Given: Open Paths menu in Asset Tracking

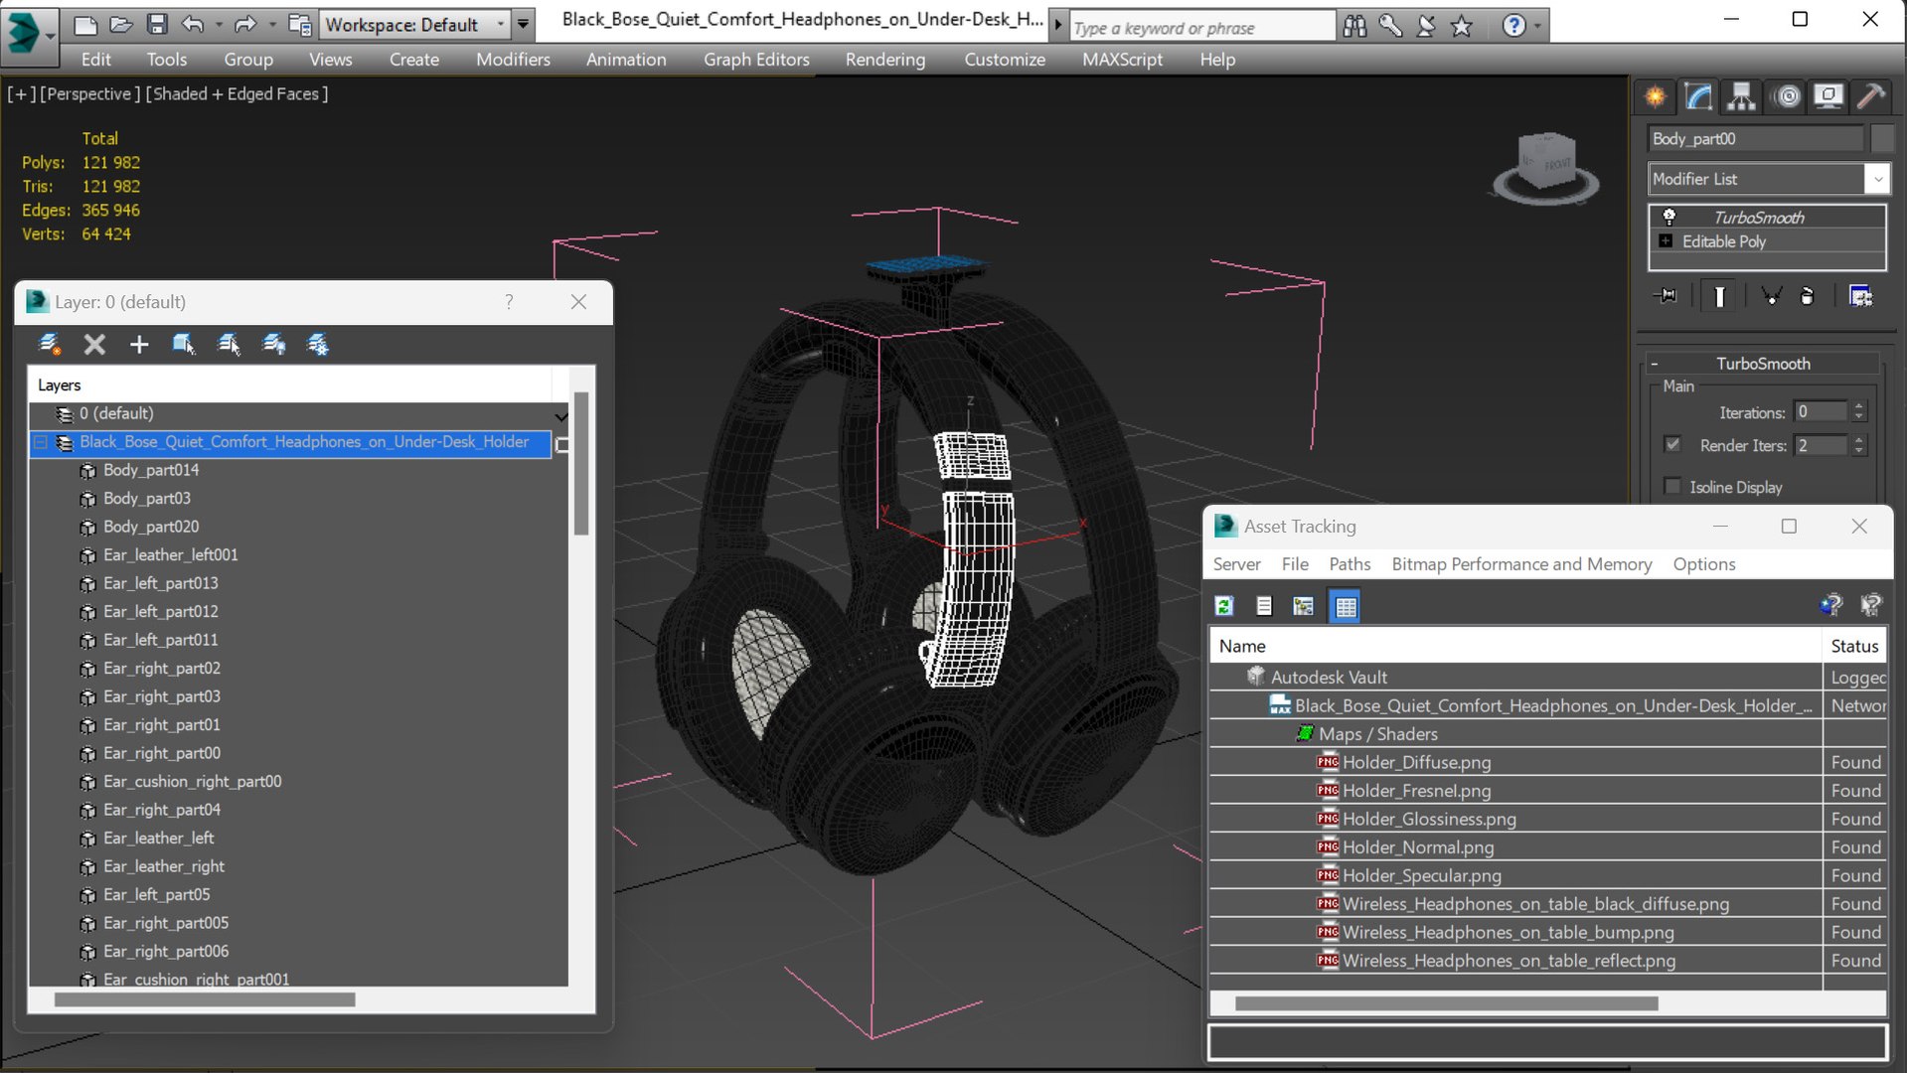Looking at the screenshot, I should 1350,564.
